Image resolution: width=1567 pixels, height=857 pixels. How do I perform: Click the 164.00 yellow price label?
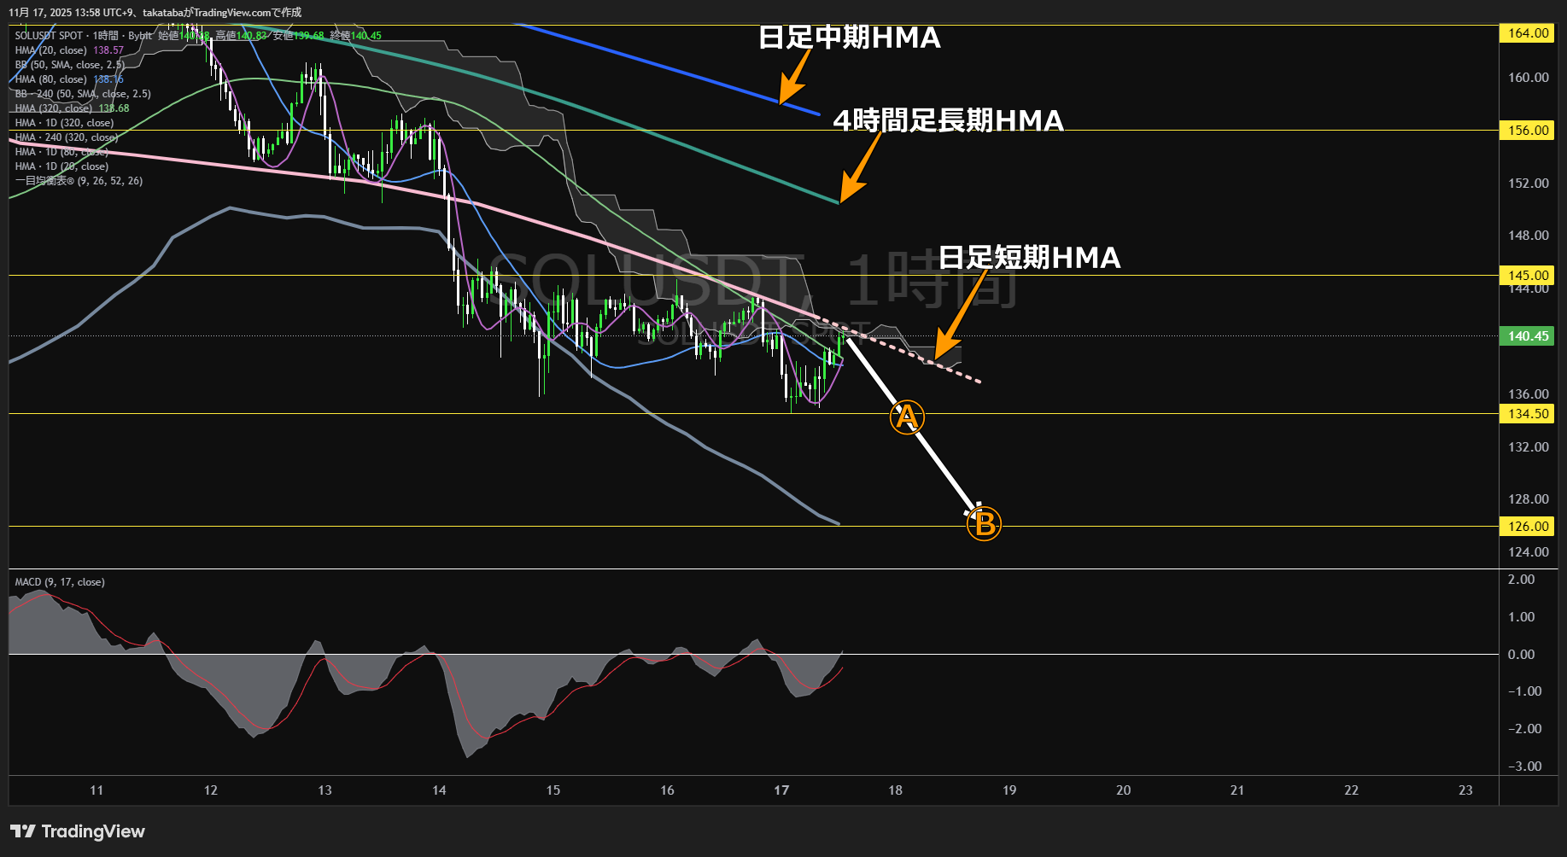[x=1527, y=33]
